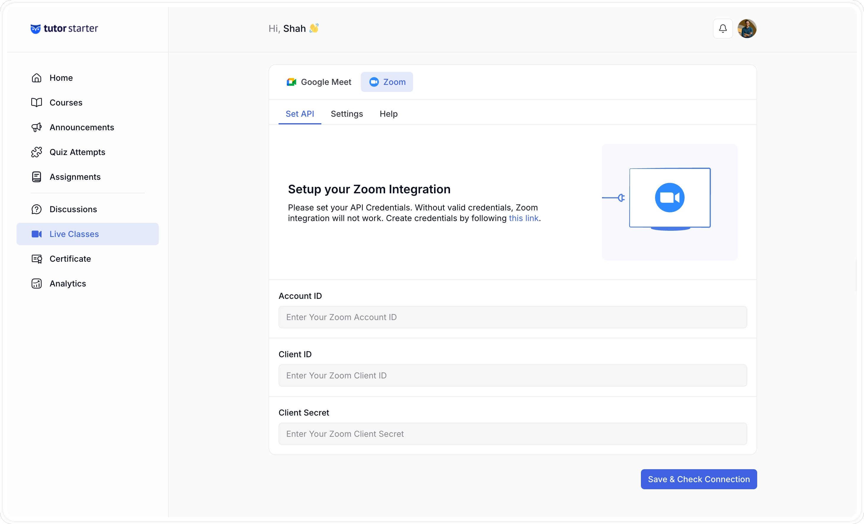Select the Set API tab
The width and height of the screenshot is (864, 524).
[x=300, y=114]
